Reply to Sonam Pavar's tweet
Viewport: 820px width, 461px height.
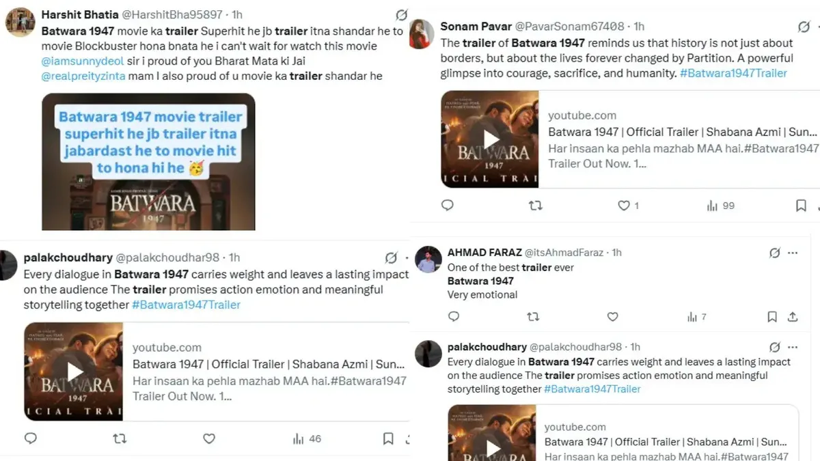[447, 205]
